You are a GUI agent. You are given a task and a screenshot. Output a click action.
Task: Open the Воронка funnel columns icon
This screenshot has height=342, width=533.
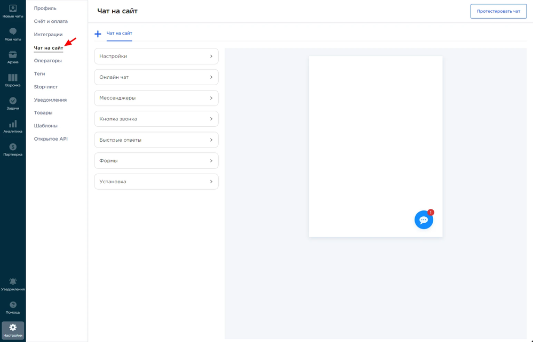[x=13, y=78]
